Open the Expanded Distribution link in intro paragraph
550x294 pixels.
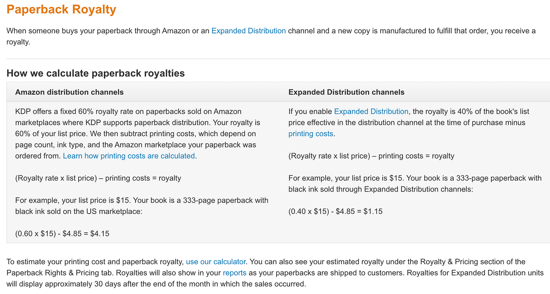click(248, 31)
